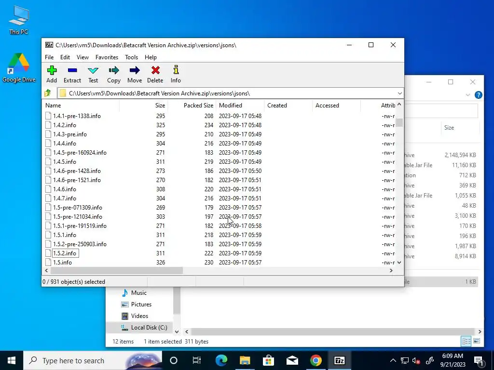The width and height of the screenshot is (494, 370).
Task: Open Microsoft Store from the taskbar
Action: pyautogui.click(x=268, y=360)
